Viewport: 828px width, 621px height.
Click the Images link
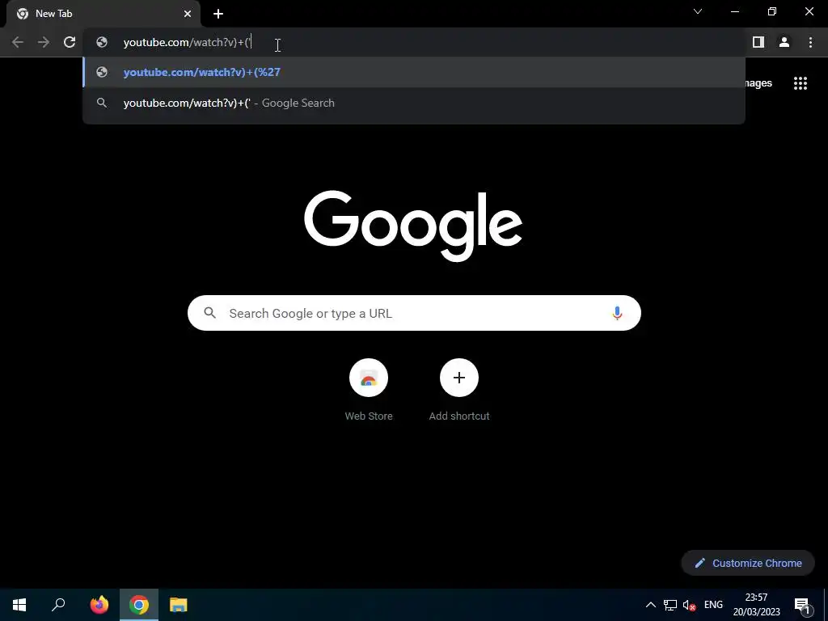pos(758,83)
